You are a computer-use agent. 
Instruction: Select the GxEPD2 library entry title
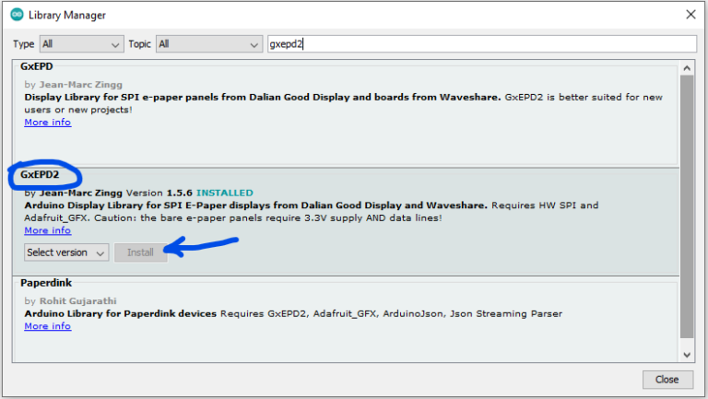pyautogui.click(x=42, y=175)
